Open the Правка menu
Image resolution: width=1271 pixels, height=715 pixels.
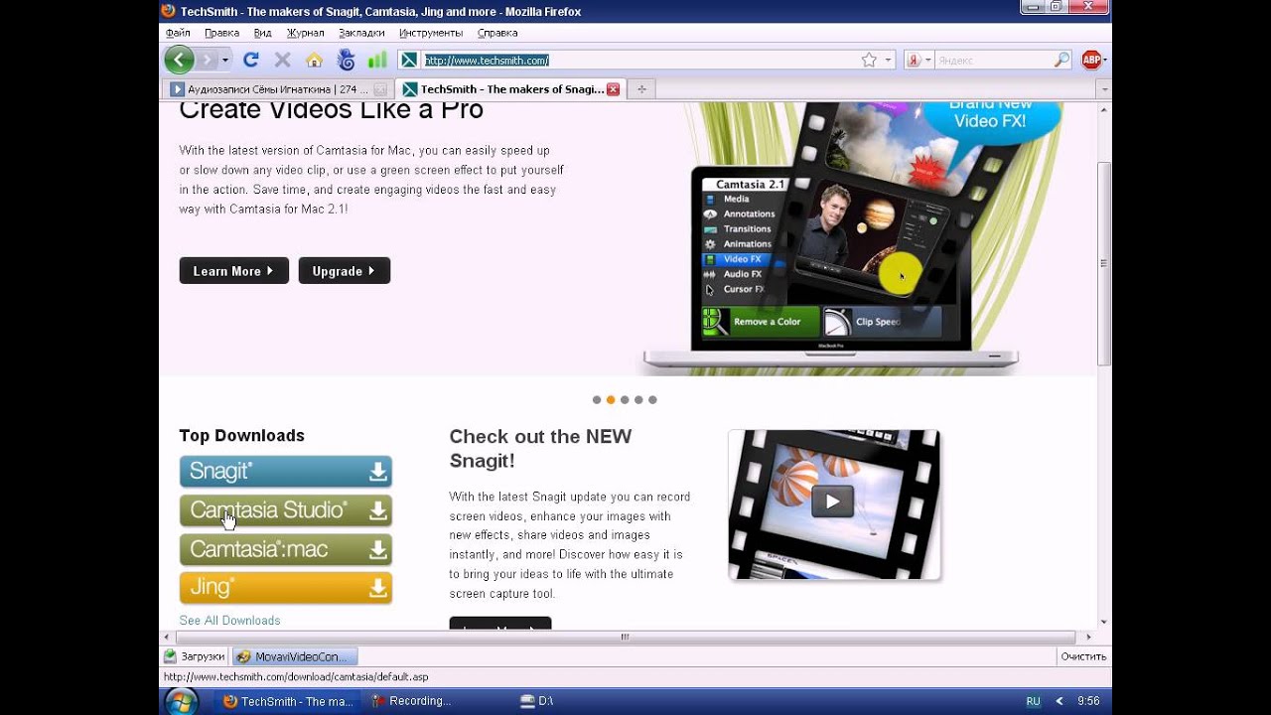point(221,33)
